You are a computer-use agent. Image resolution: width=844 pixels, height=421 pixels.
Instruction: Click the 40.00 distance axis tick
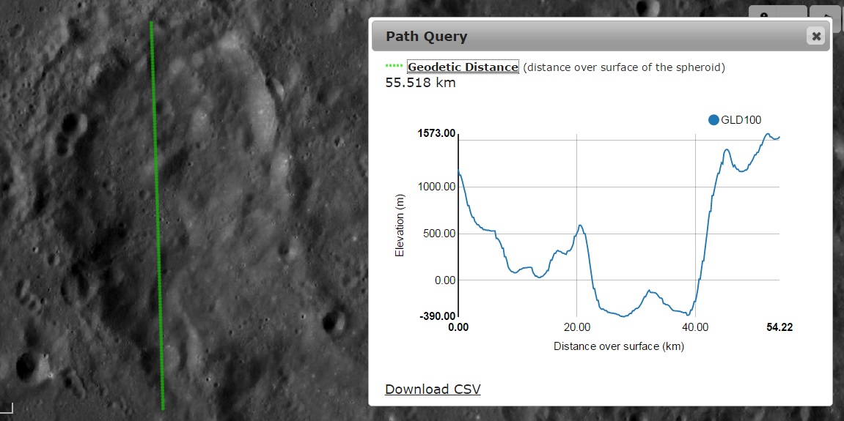[695, 327]
